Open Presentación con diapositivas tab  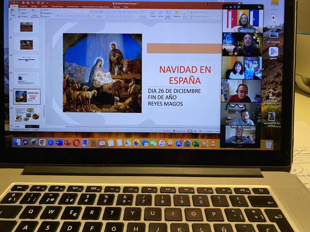click(x=96, y=7)
